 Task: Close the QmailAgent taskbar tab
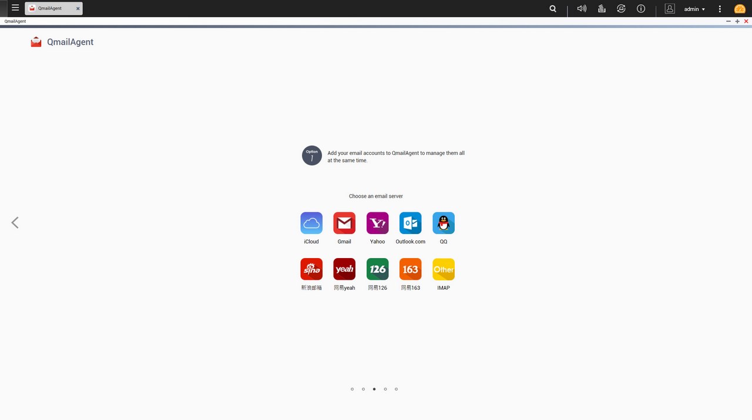[x=78, y=9]
